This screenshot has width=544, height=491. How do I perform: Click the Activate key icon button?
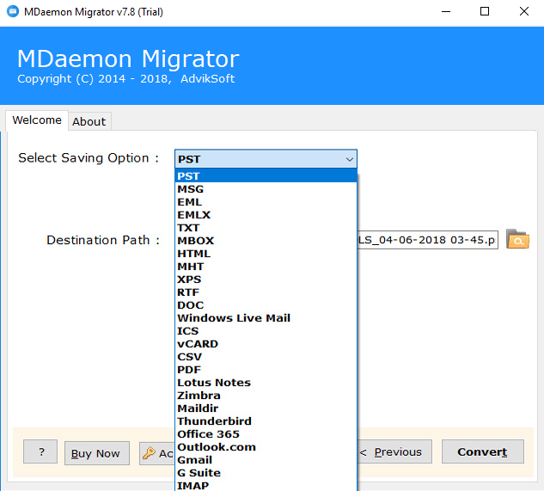157,453
